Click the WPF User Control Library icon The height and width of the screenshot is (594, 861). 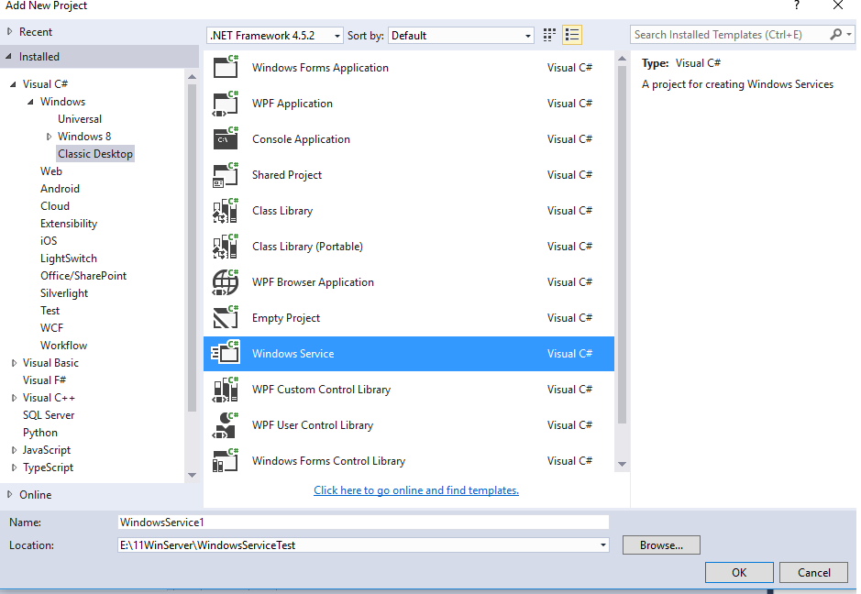click(x=226, y=425)
